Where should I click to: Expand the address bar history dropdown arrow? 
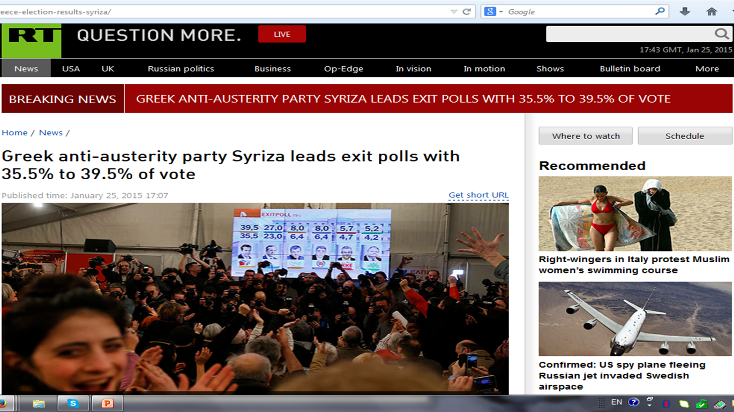[x=454, y=12]
